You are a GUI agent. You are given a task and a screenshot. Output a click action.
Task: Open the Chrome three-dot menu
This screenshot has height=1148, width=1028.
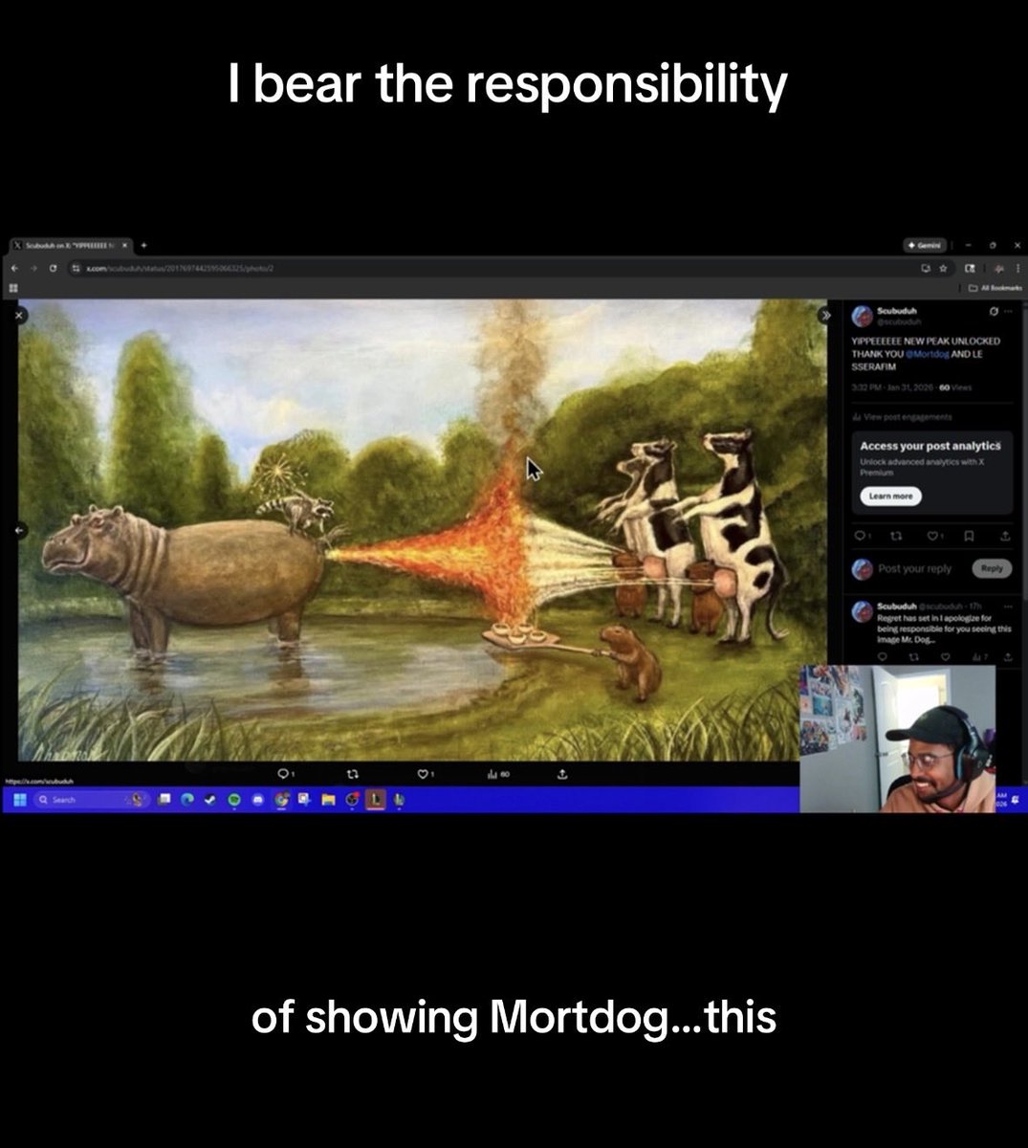click(1018, 269)
